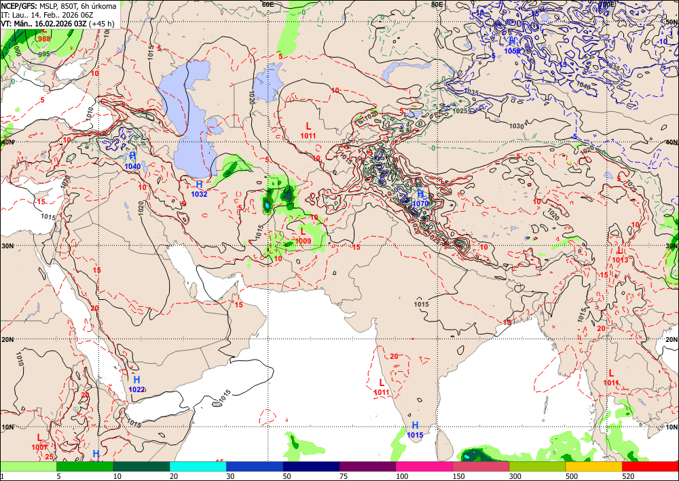Click the L 1011 low over Thailand
The width and height of the screenshot is (679, 481).
click(611, 378)
